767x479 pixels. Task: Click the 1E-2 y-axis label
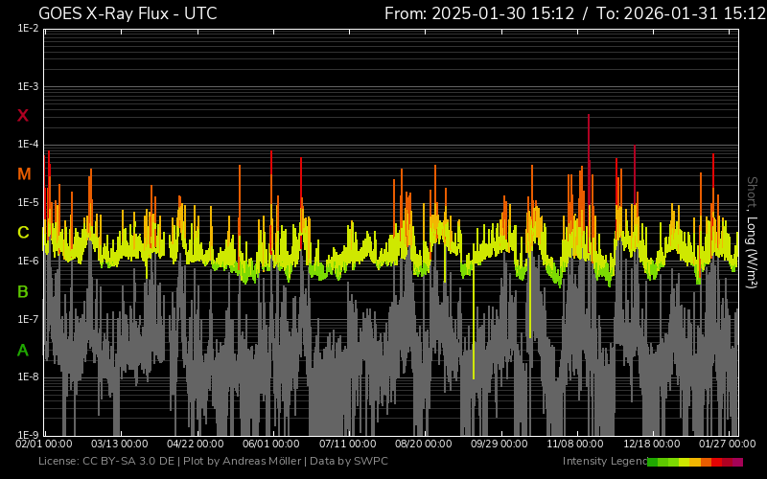tap(28, 29)
